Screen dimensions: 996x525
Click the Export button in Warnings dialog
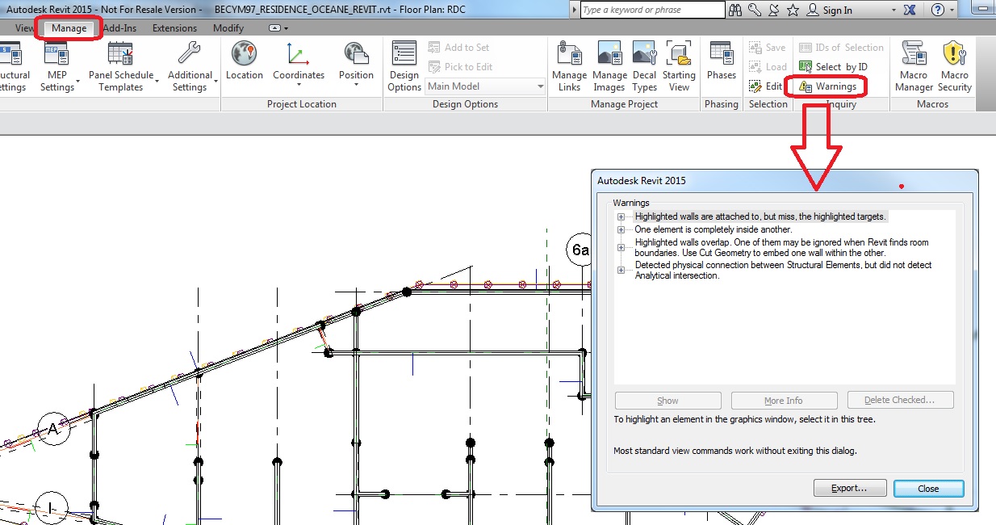click(849, 488)
